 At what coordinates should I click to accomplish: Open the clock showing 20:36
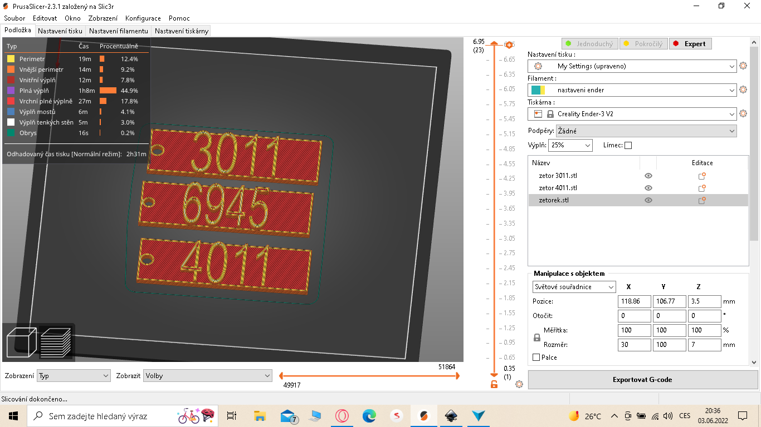click(713, 416)
